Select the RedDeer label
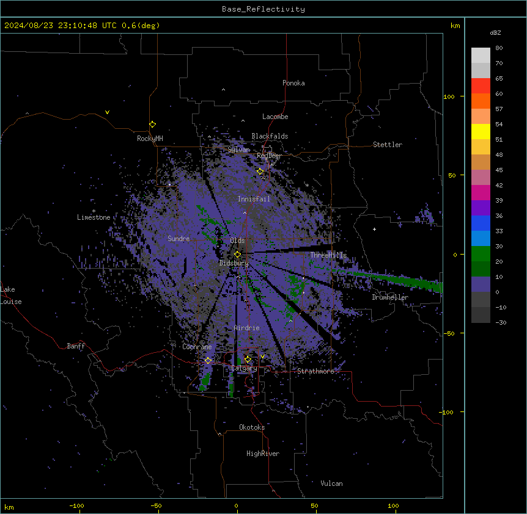Image resolution: width=527 pixels, height=514 pixels. (269, 156)
